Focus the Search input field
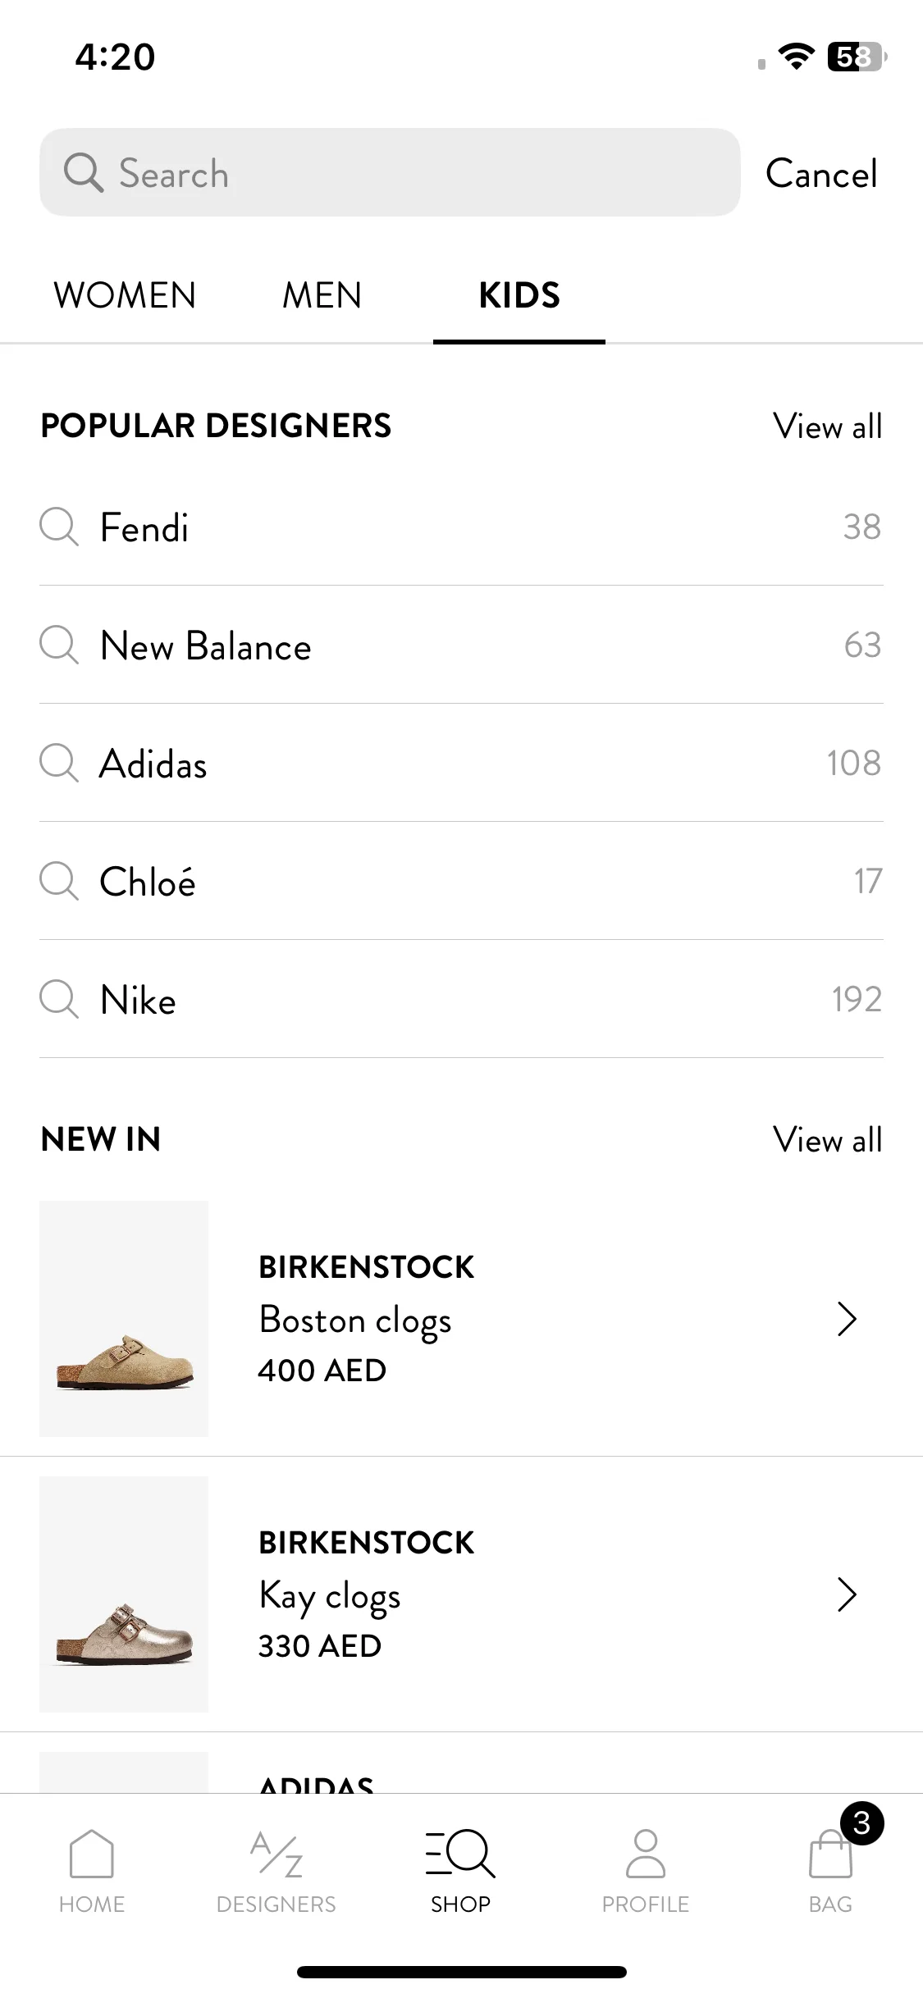The image size is (923, 1998). 390,172
